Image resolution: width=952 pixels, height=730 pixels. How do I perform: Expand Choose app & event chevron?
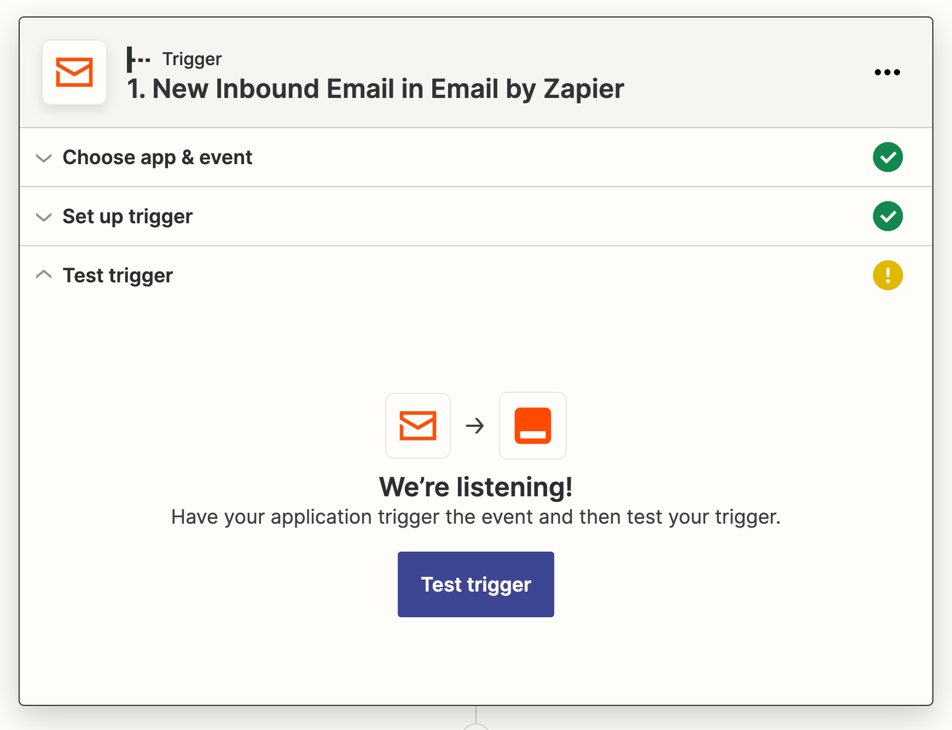44,158
